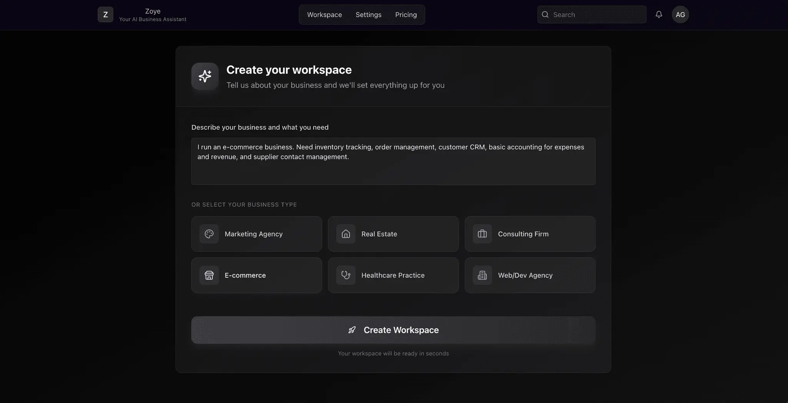The height and width of the screenshot is (403, 788).
Task: Click the rocket icon on Create Workspace
Action: point(352,330)
